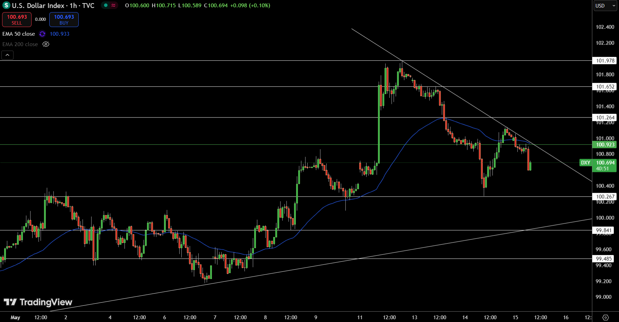The height and width of the screenshot is (322, 619).
Task: Collapse the indicator legend with chevron
Action: [x=7, y=55]
